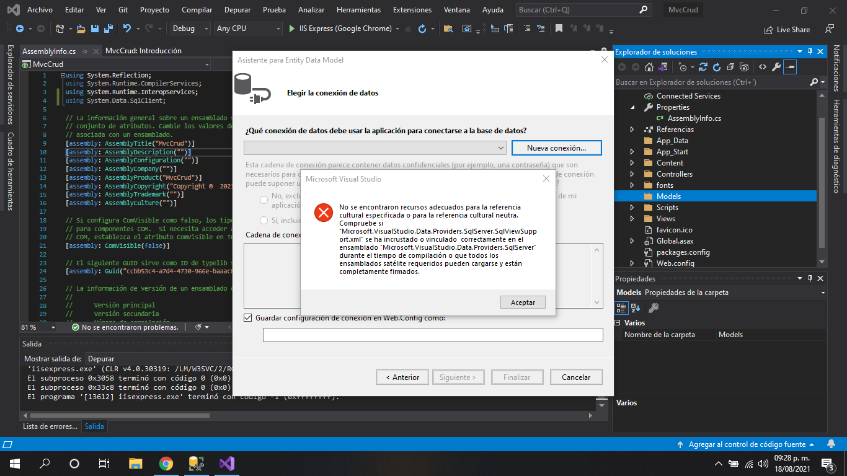The image size is (847, 476).
Task: Toggle Guardar configuración de conexión checkbox
Action: pos(248,318)
